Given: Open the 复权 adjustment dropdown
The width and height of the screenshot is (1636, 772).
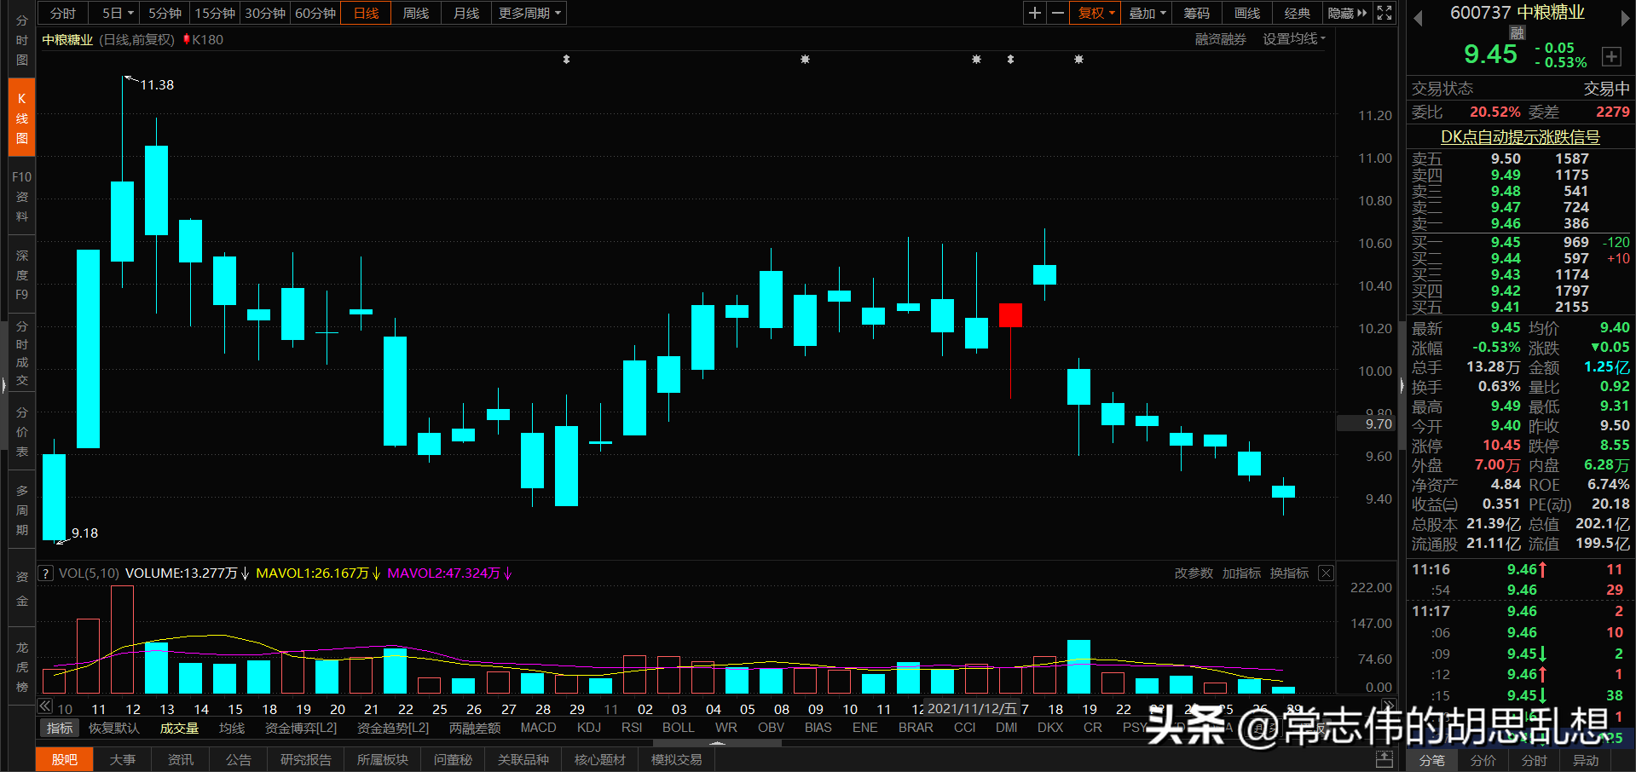Looking at the screenshot, I should coord(1095,13).
